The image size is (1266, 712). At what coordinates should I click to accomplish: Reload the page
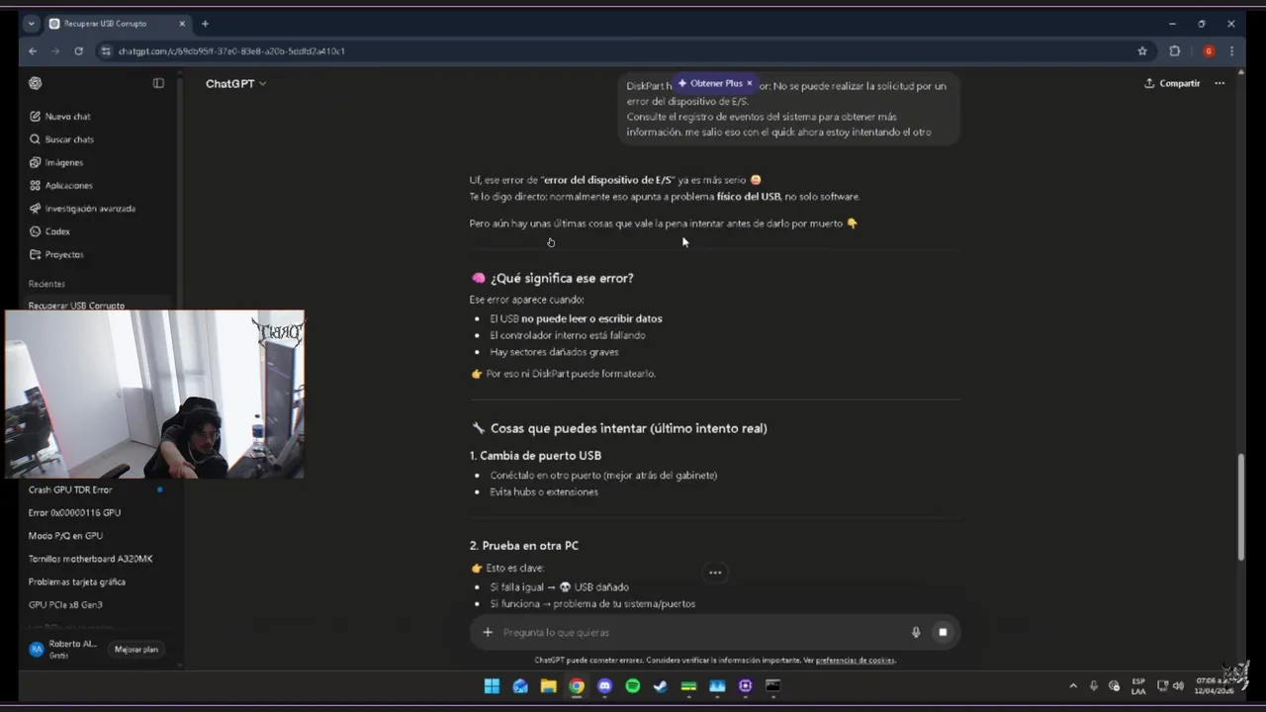(78, 51)
